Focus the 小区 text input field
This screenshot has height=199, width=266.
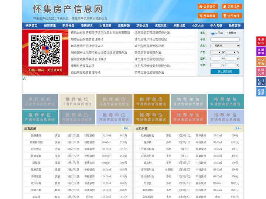pyautogui.click(x=225, y=39)
